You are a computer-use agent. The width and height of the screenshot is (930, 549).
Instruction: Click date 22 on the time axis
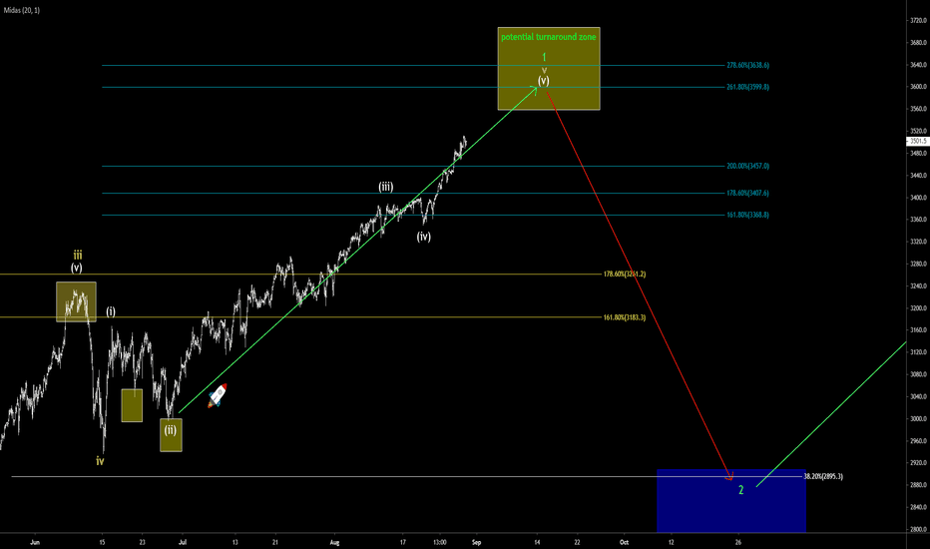[577, 542]
